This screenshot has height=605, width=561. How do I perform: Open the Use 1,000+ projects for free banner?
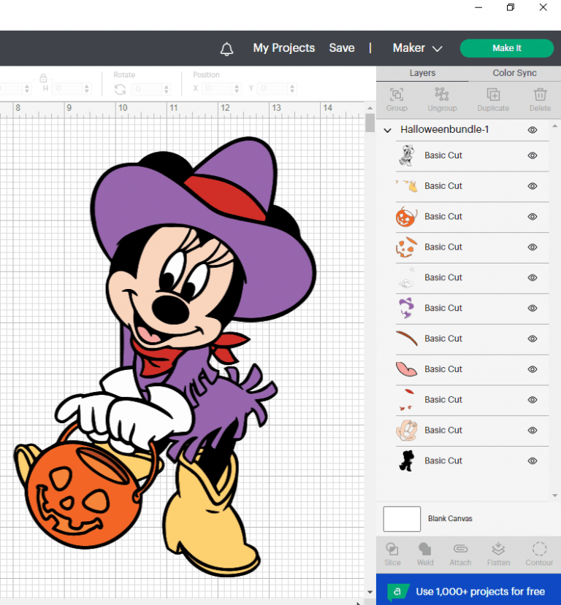(x=468, y=590)
